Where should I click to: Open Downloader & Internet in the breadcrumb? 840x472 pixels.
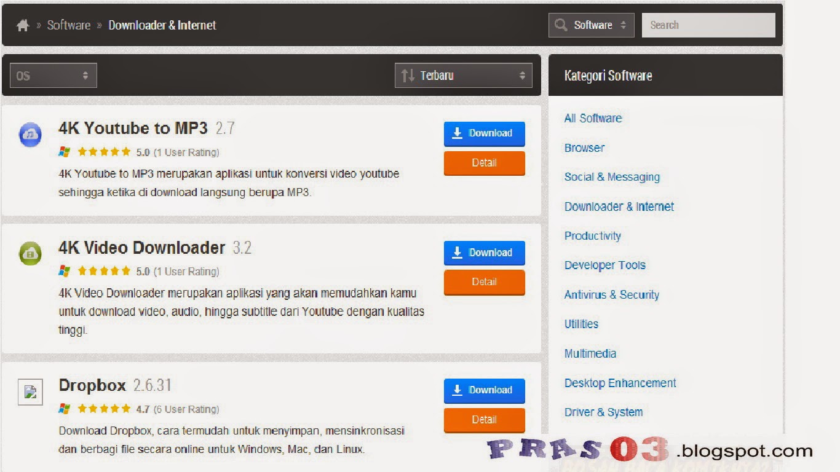pyautogui.click(x=162, y=25)
